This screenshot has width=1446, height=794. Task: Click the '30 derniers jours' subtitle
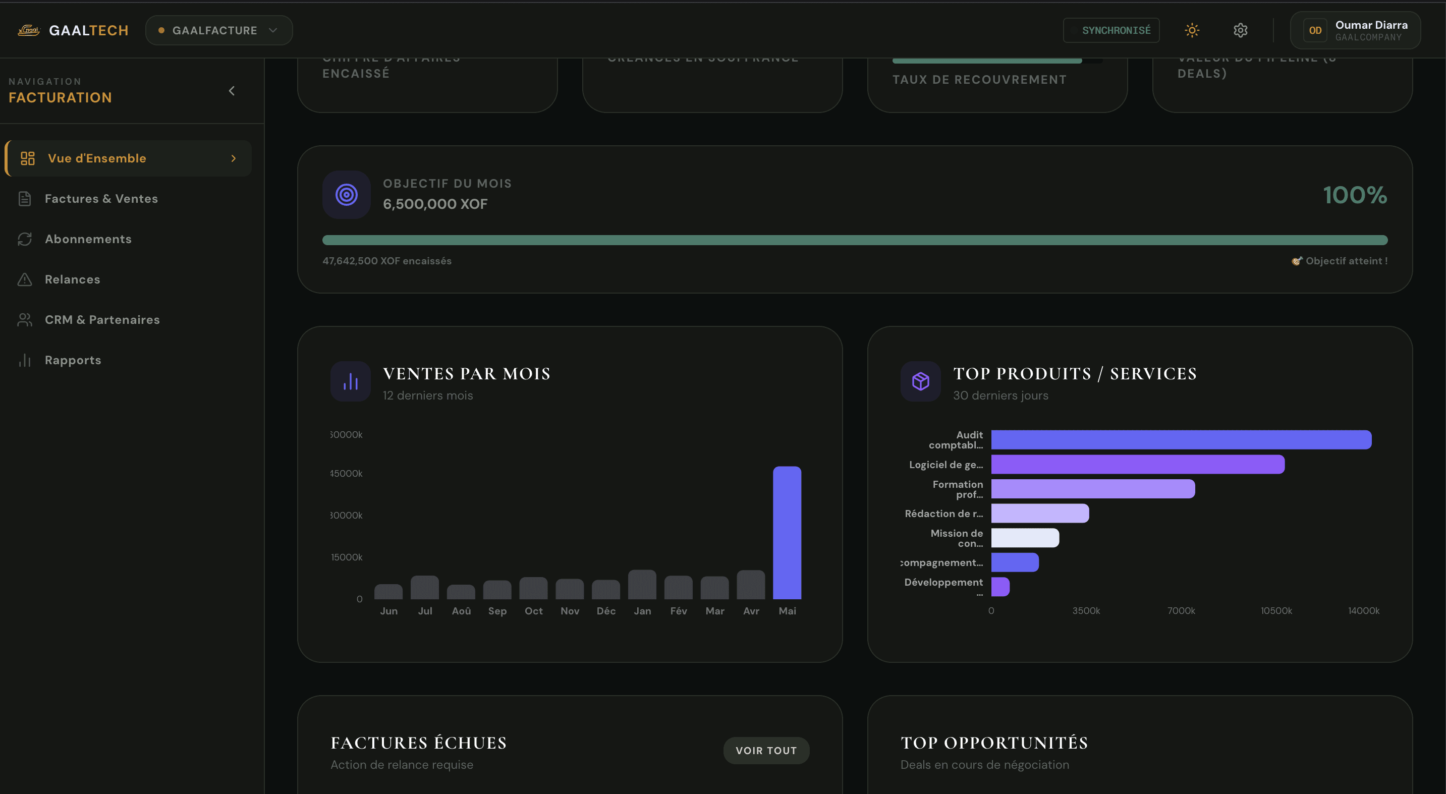1001,395
